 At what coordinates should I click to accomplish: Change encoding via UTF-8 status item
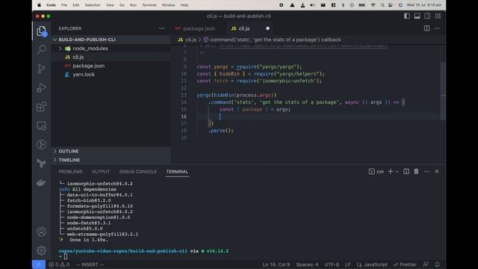click(332, 265)
